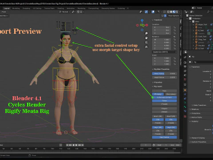Click the red X axis on navigation gizmo
The width and height of the screenshot is (213, 160).
click(147, 25)
